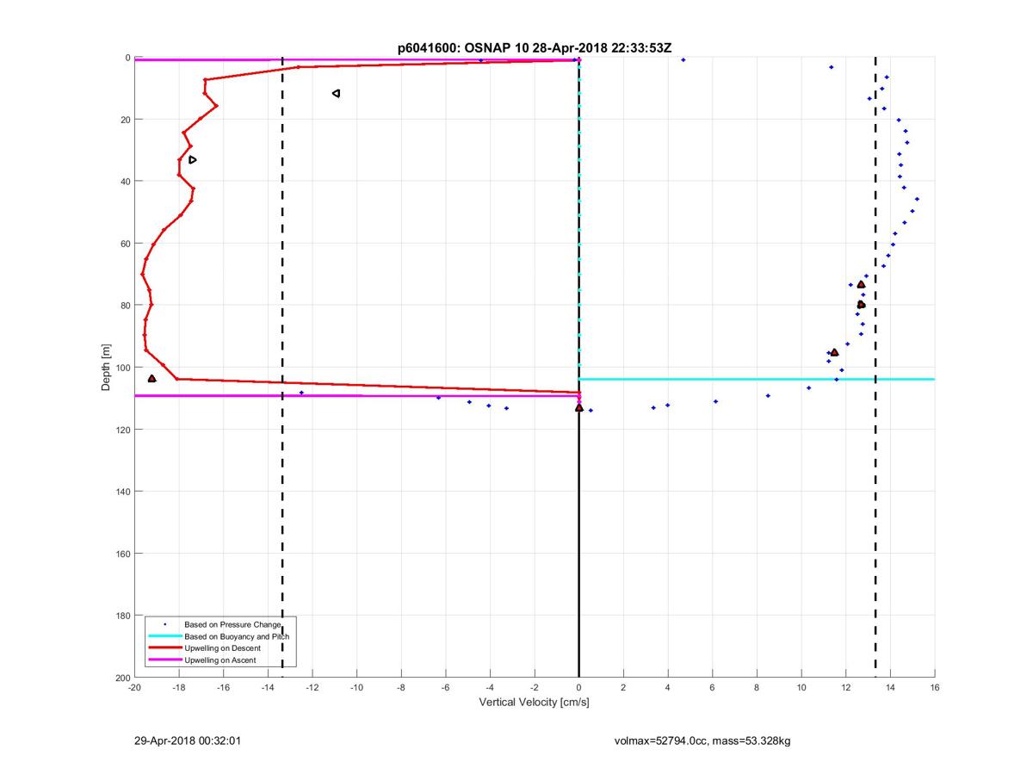
Task: Click the x-axis tick label '-12'
Action: pyautogui.click(x=312, y=688)
